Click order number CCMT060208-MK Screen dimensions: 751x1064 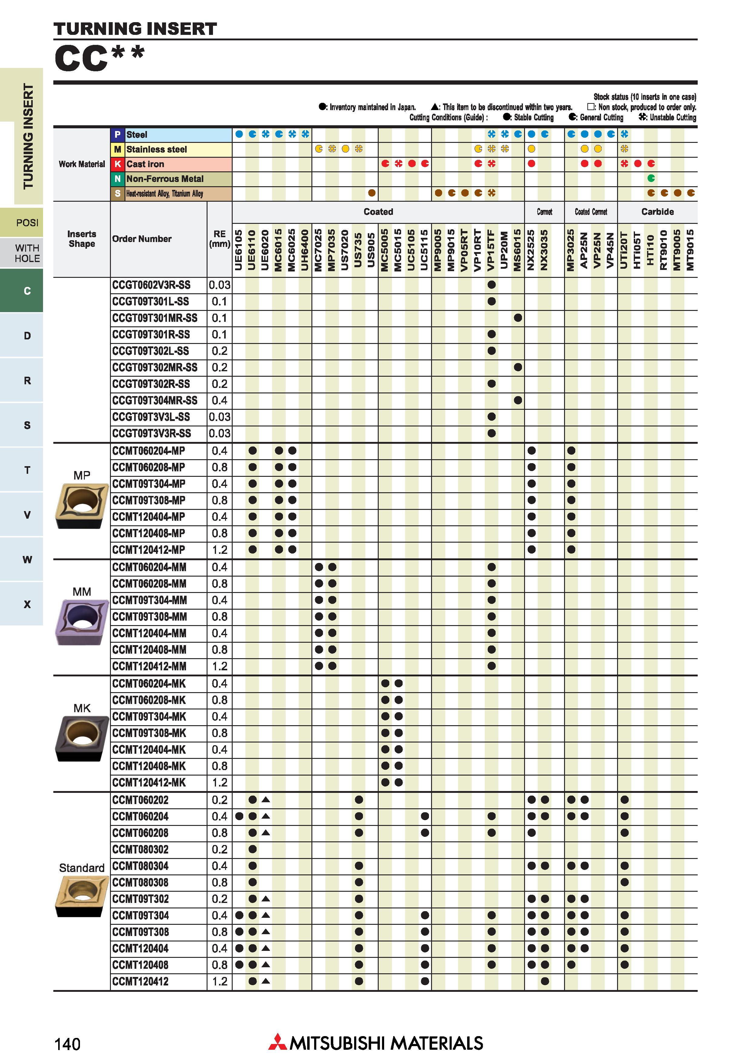click(x=149, y=700)
